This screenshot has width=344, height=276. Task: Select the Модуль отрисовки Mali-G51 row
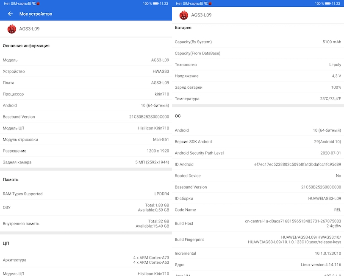(86, 139)
